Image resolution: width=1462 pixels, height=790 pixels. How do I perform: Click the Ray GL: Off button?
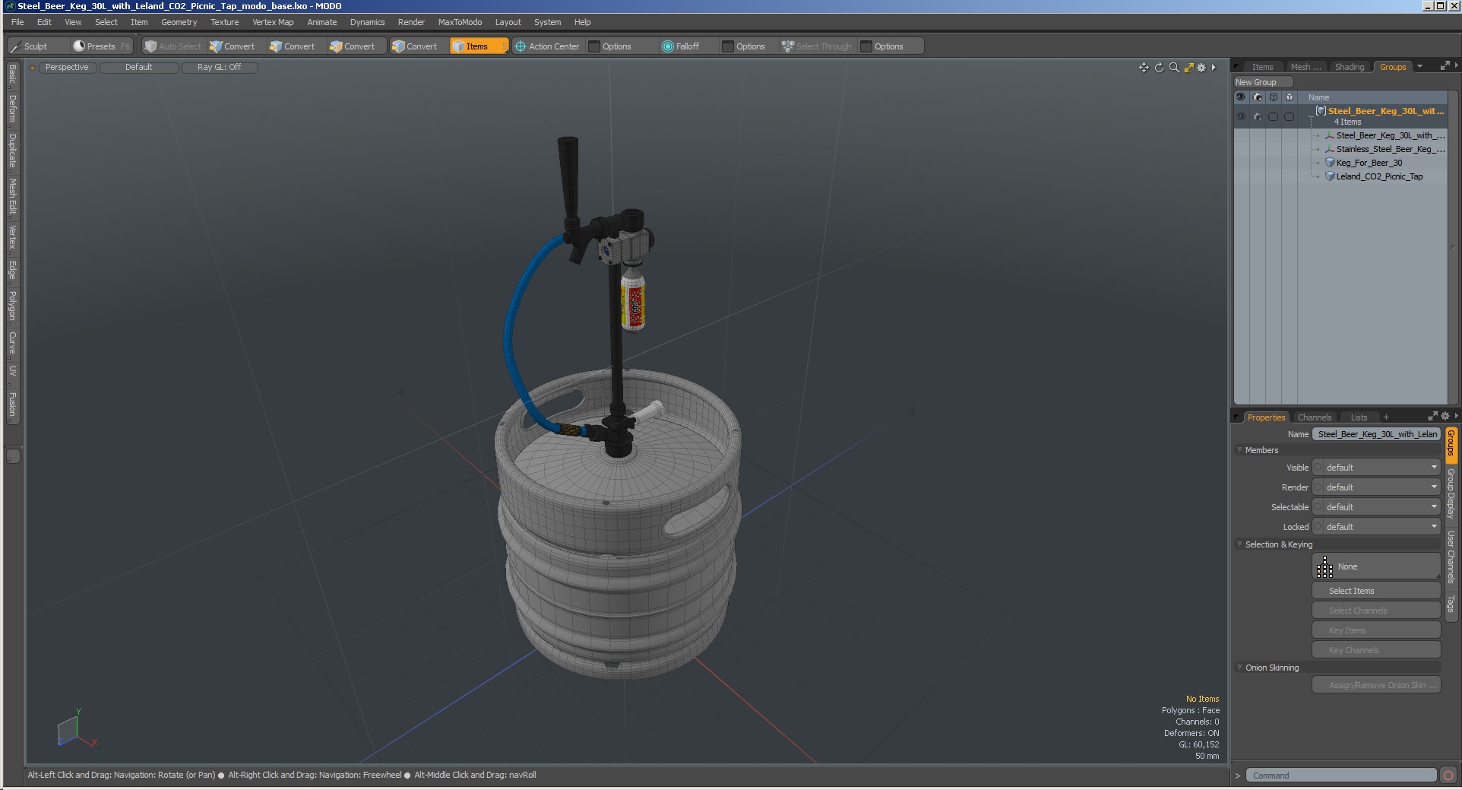coord(220,68)
